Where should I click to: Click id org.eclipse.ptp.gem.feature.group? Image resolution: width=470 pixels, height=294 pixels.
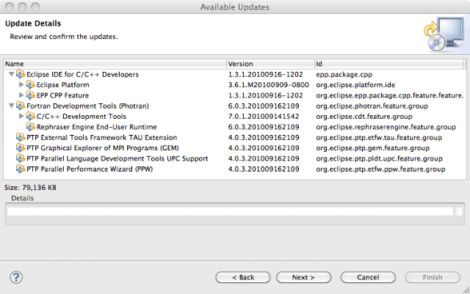point(373,148)
